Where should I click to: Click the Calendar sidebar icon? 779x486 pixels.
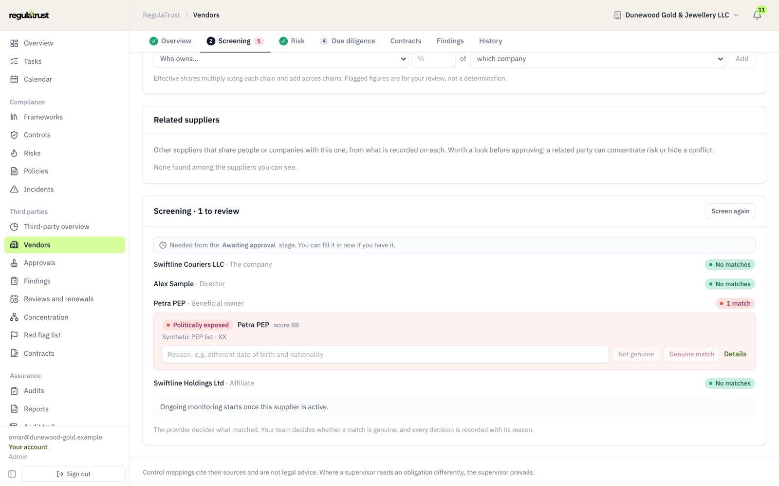coord(14,79)
